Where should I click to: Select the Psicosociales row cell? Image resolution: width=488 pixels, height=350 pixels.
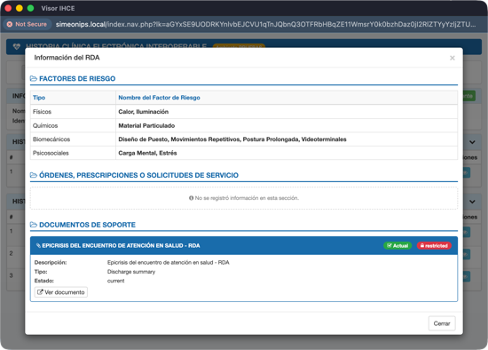coord(73,153)
